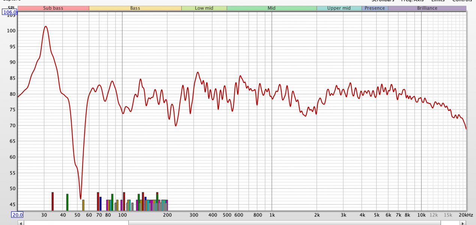Click the 75 SPL axis label
Image resolution: width=476 pixels, height=225 pixels.
12,109
